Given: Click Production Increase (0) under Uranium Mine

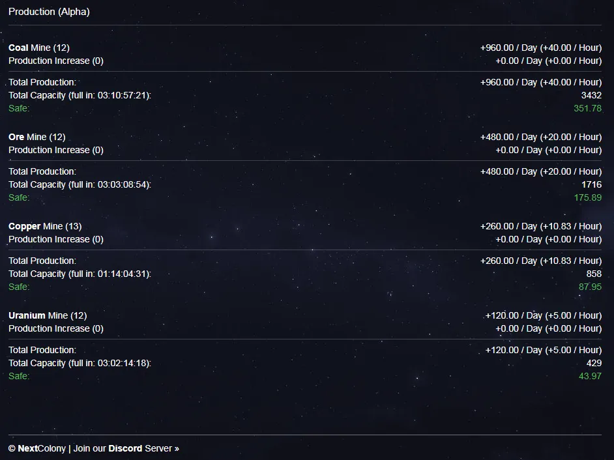Looking at the screenshot, I should (x=56, y=328).
